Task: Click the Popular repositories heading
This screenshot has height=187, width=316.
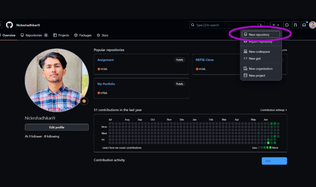Action: coord(109,50)
